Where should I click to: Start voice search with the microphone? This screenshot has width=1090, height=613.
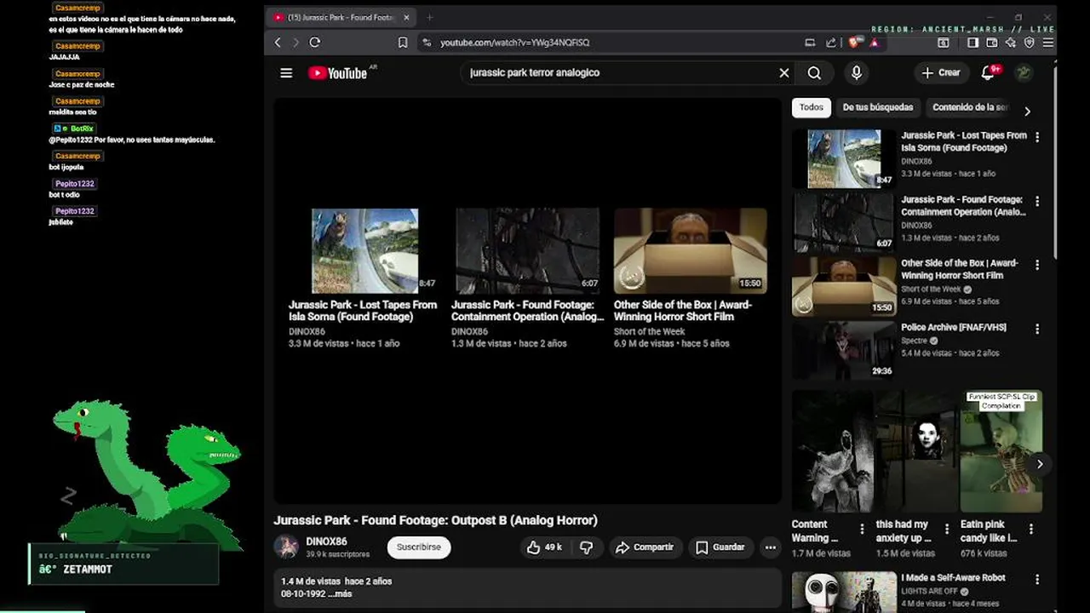click(857, 73)
